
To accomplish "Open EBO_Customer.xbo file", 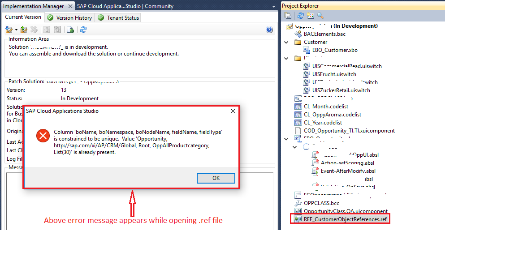I will pos(334,50).
